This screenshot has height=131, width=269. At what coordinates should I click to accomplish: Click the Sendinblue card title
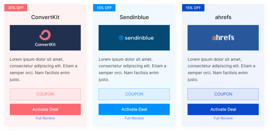pyautogui.click(x=134, y=17)
